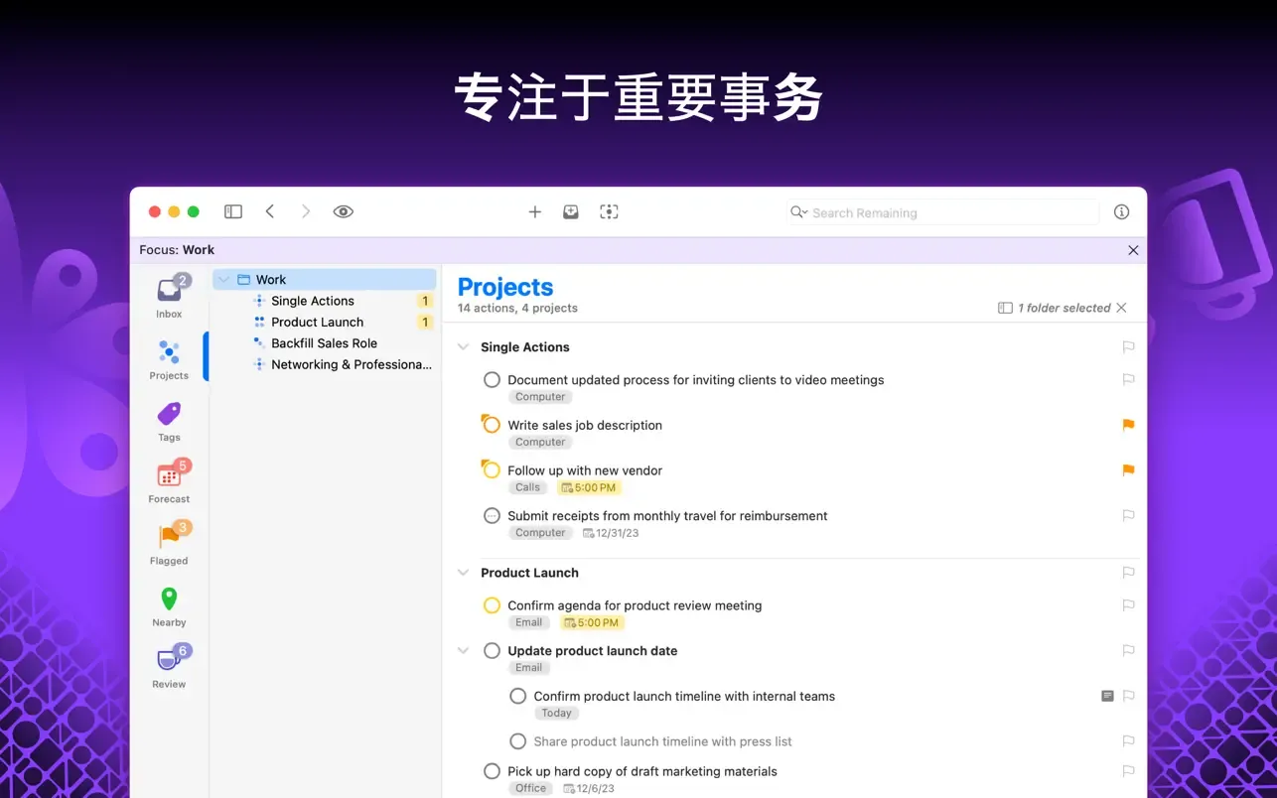Viewport: 1277px width, 798px height.
Task: Open the Nearby perspective
Action: (x=169, y=605)
